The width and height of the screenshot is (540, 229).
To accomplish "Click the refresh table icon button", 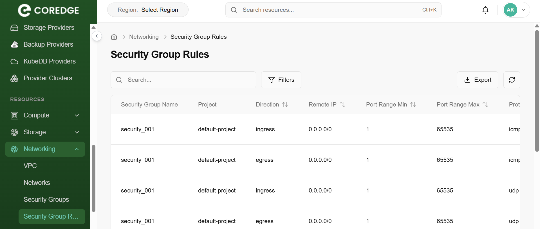I will [512, 80].
